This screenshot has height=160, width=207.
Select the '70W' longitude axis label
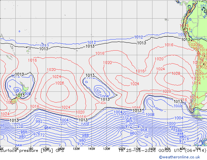(x=198, y=149)
